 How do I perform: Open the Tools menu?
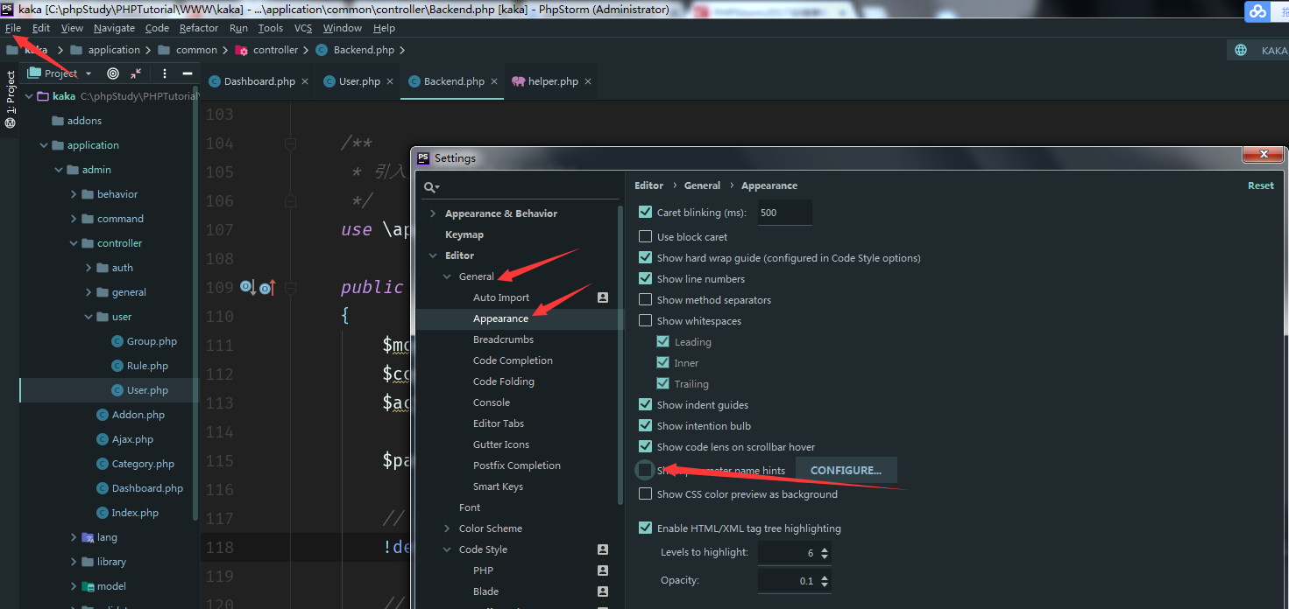pos(271,28)
